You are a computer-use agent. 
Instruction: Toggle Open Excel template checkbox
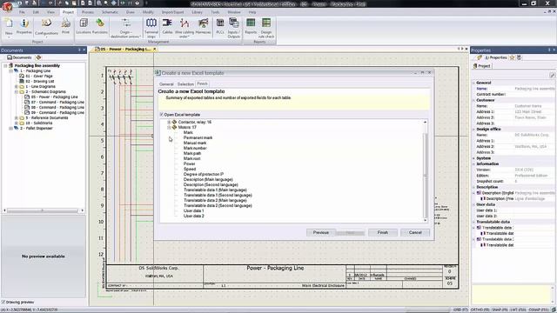[x=162, y=115]
